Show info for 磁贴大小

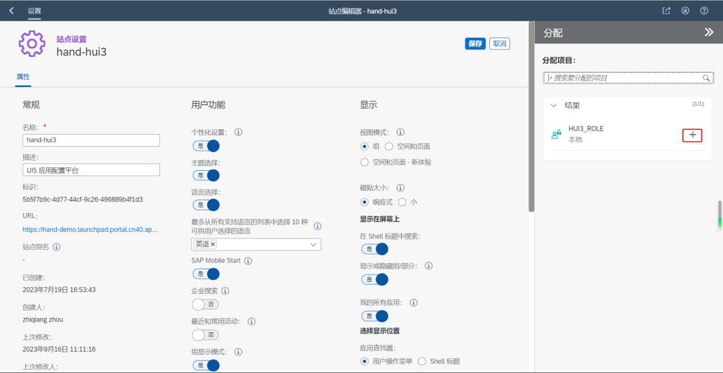(x=401, y=188)
